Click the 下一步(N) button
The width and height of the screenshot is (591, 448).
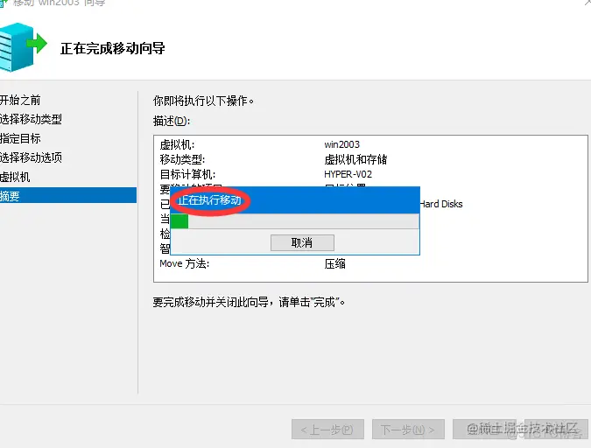point(408,430)
